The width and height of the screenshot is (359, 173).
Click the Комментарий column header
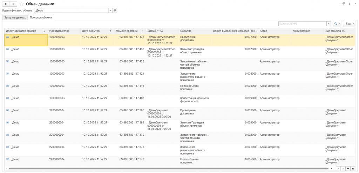tap(307, 31)
